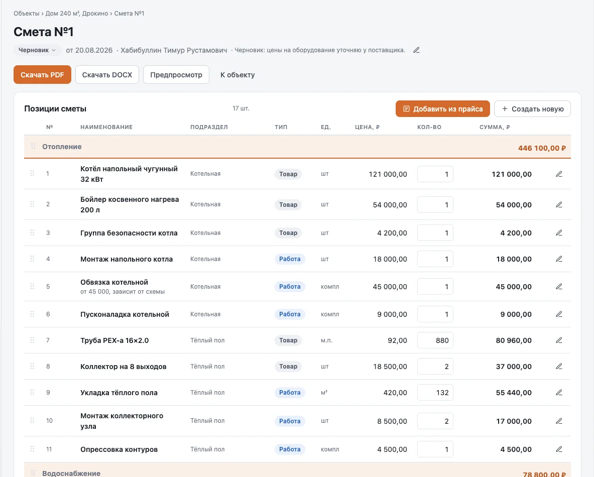Click the Подраздел column header
Viewport: 594px width, 477px height.
tap(209, 127)
